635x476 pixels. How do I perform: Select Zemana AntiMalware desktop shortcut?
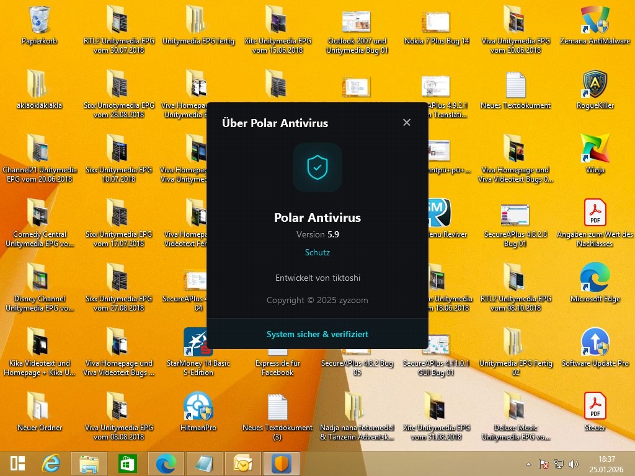point(595,25)
